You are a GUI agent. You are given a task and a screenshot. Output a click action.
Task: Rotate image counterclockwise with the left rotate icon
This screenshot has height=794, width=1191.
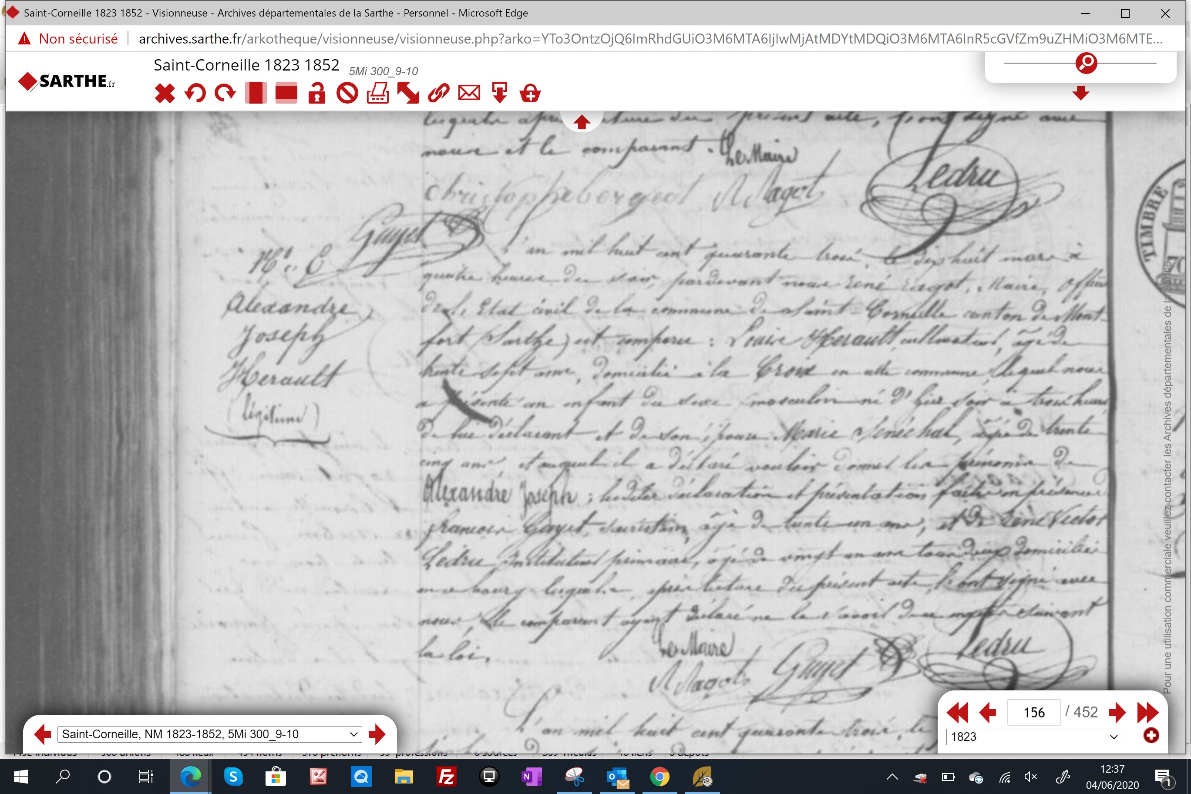(x=195, y=93)
